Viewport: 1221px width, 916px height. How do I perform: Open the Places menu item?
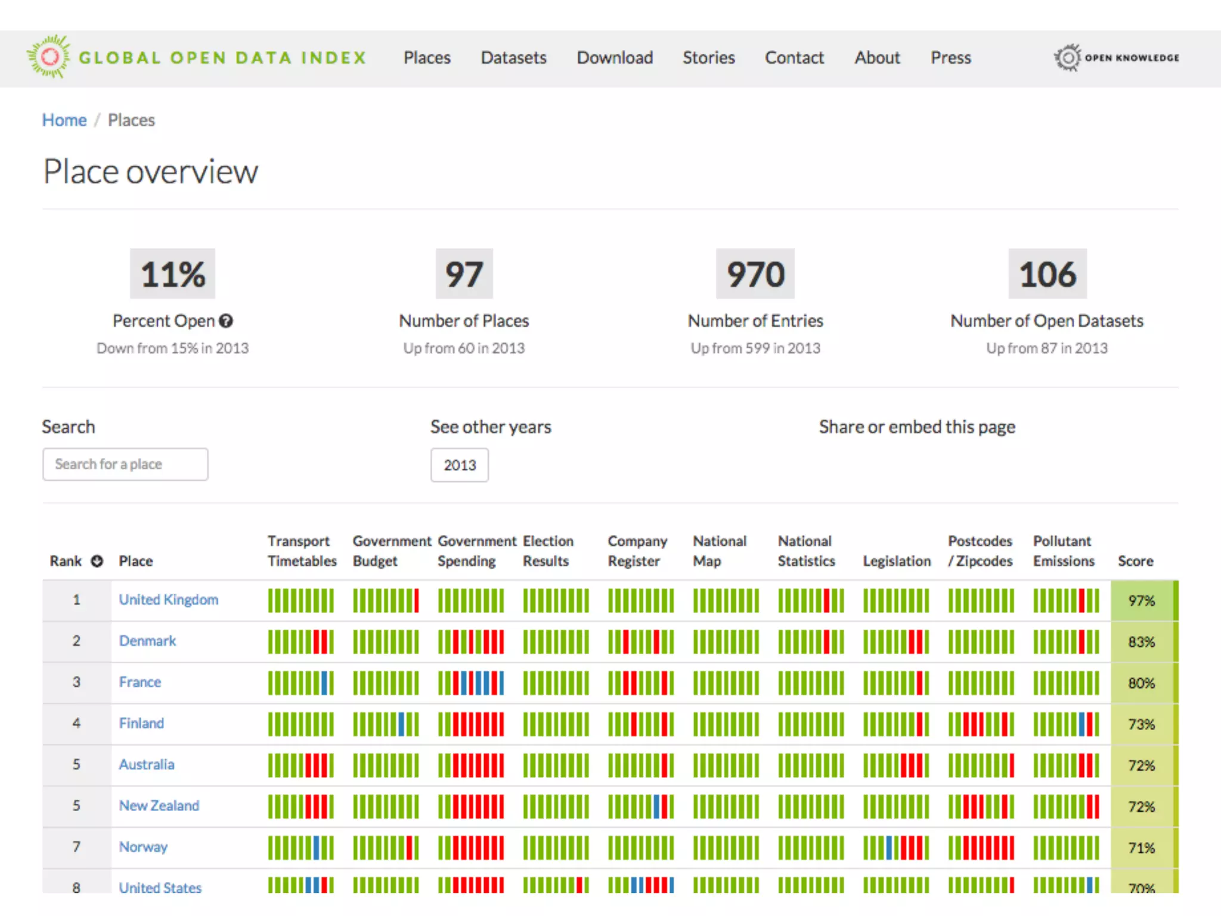427,58
